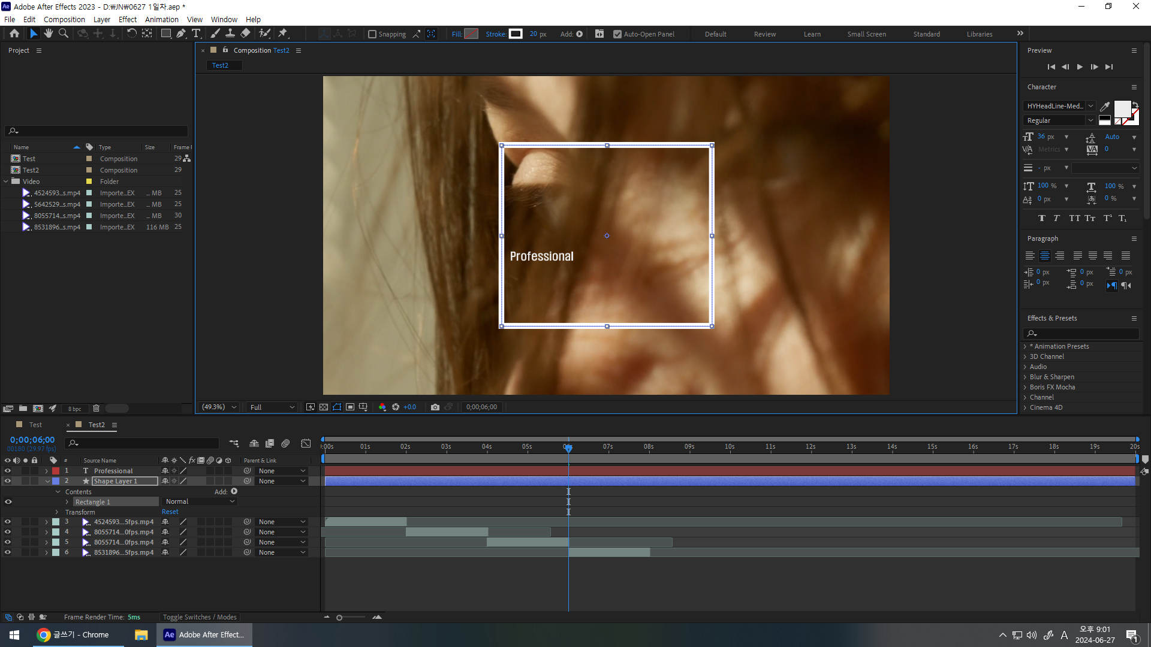Select the Horizontal Type tool
Image resolution: width=1151 pixels, height=647 pixels.
click(x=196, y=34)
